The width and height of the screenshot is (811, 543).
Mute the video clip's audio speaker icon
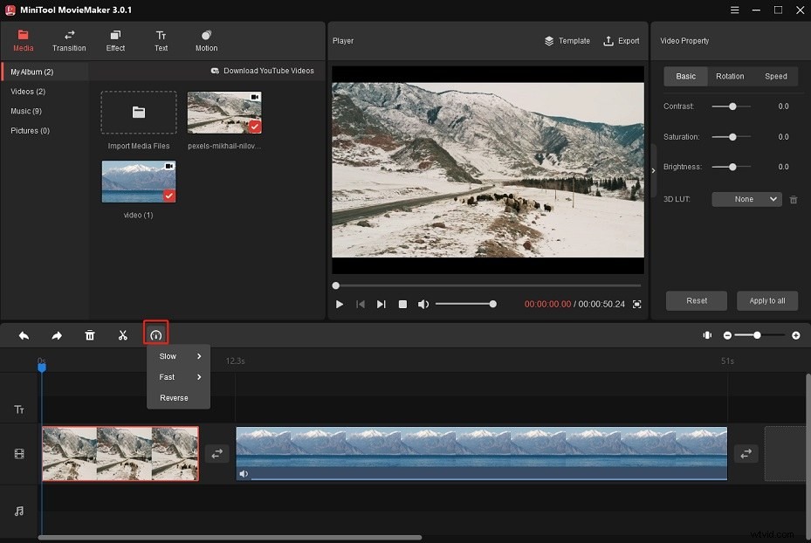click(244, 474)
